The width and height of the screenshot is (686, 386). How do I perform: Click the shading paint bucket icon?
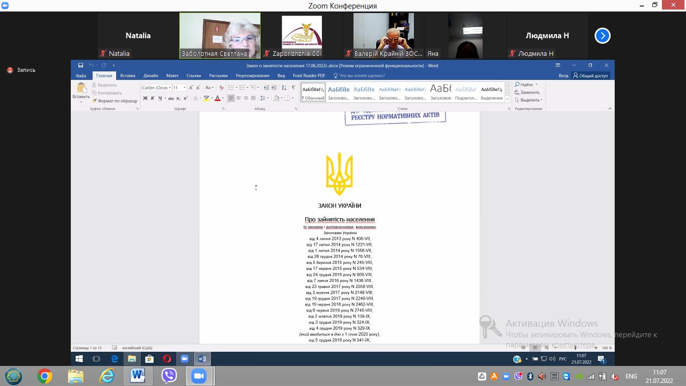[x=276, y=98]
